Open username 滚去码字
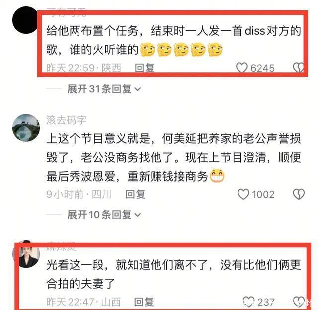This screenshot has width=318, height=310. pyautogui.click(x=66, y=120)
